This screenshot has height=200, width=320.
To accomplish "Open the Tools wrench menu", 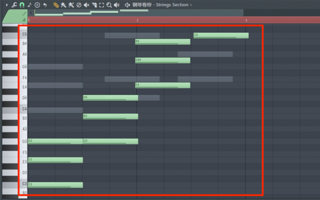I will [x=14, y=5].
